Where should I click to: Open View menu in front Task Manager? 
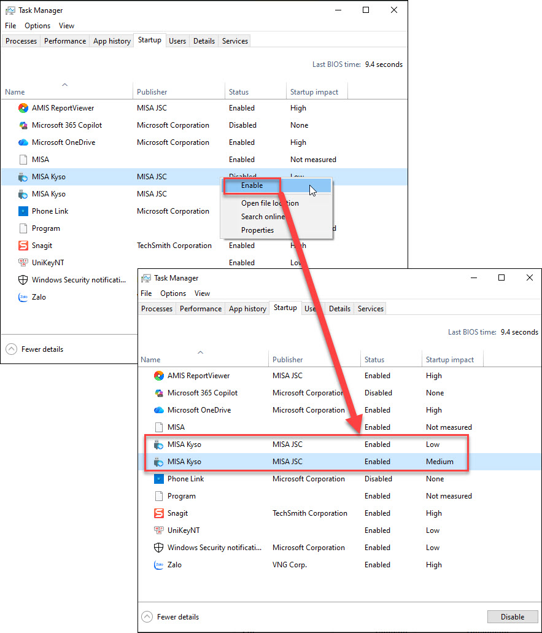tap(202, 293)
